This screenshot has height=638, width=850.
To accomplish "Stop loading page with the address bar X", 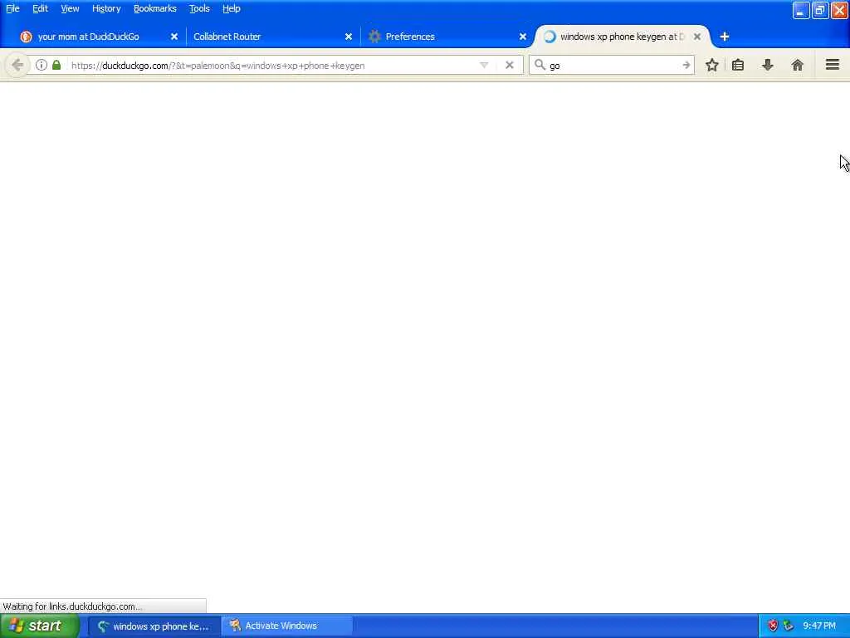I will click(509, 65).
